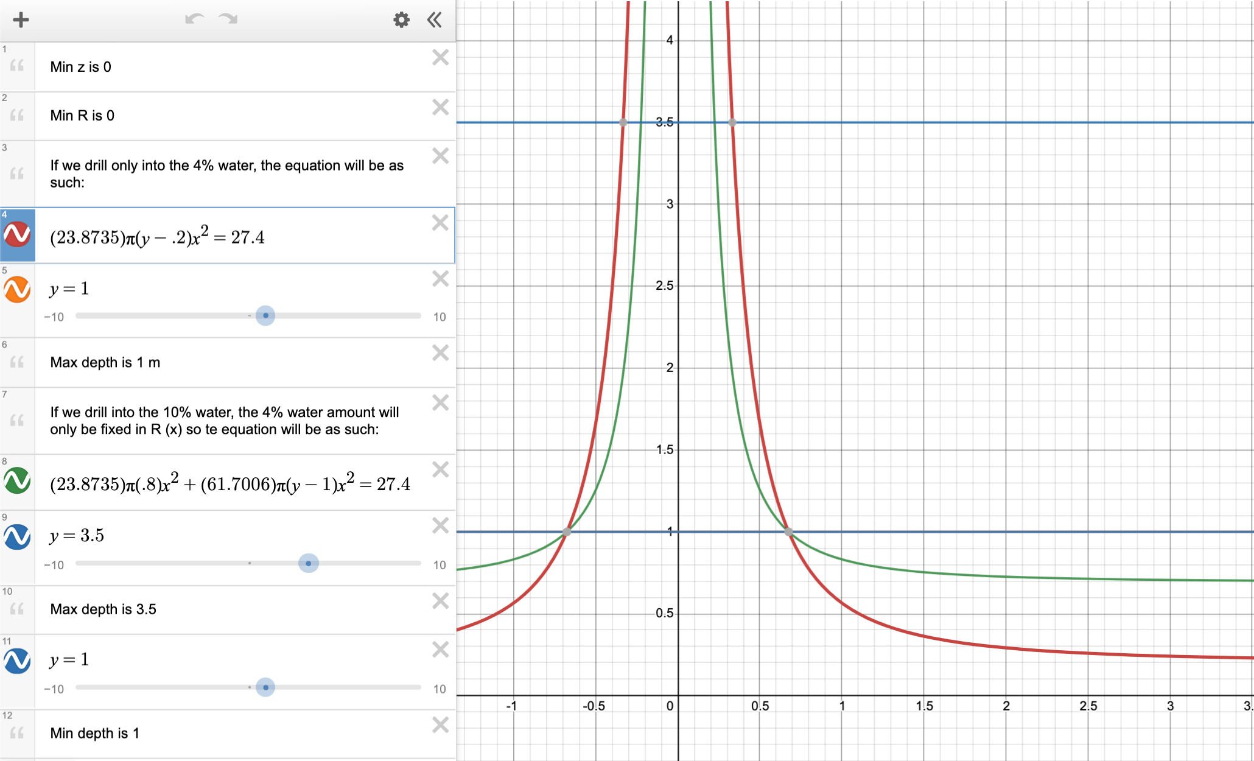The height and width of the screenshot is (761, 1254).
Task: Delete the 'Min R is 0' note
Action: pos(440,107)
